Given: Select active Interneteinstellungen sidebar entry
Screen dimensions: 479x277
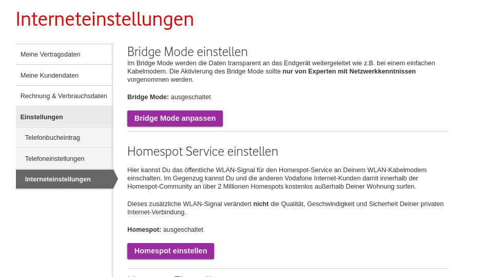Looking at the screenshot, I should [58, 179].
